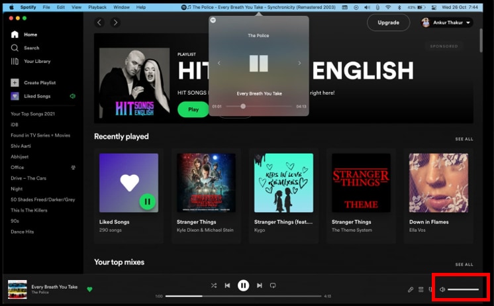Open lyrics with the microphone icon
494x306 pixels.
(411, 289)
